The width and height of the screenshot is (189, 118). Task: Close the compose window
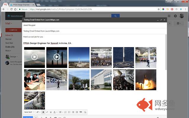(x=164, y=20)
